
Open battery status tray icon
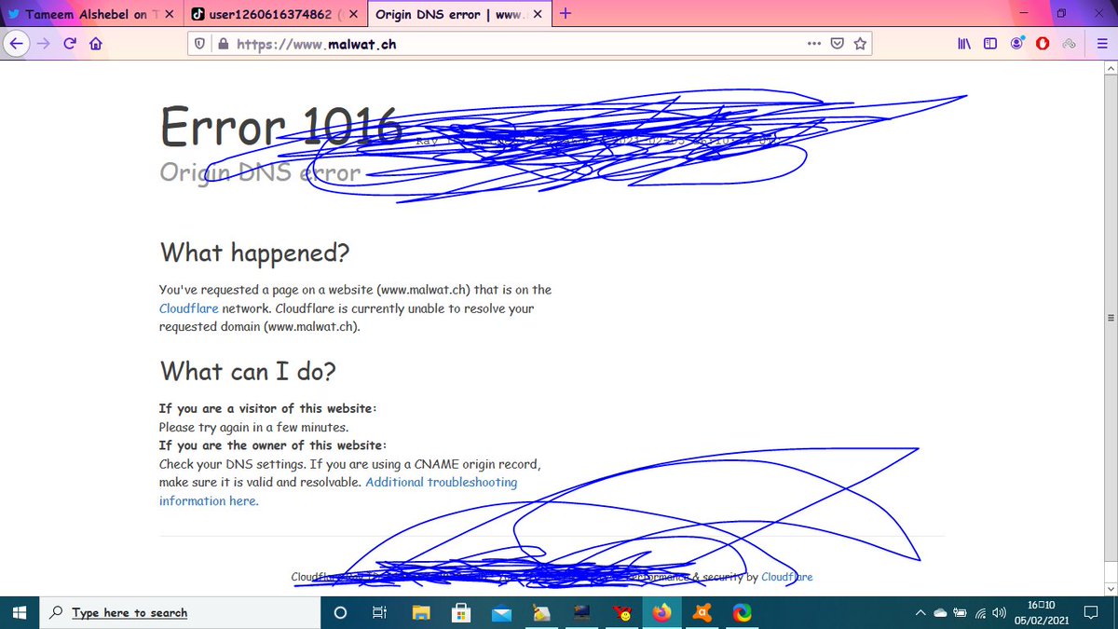tap(959, 613)
